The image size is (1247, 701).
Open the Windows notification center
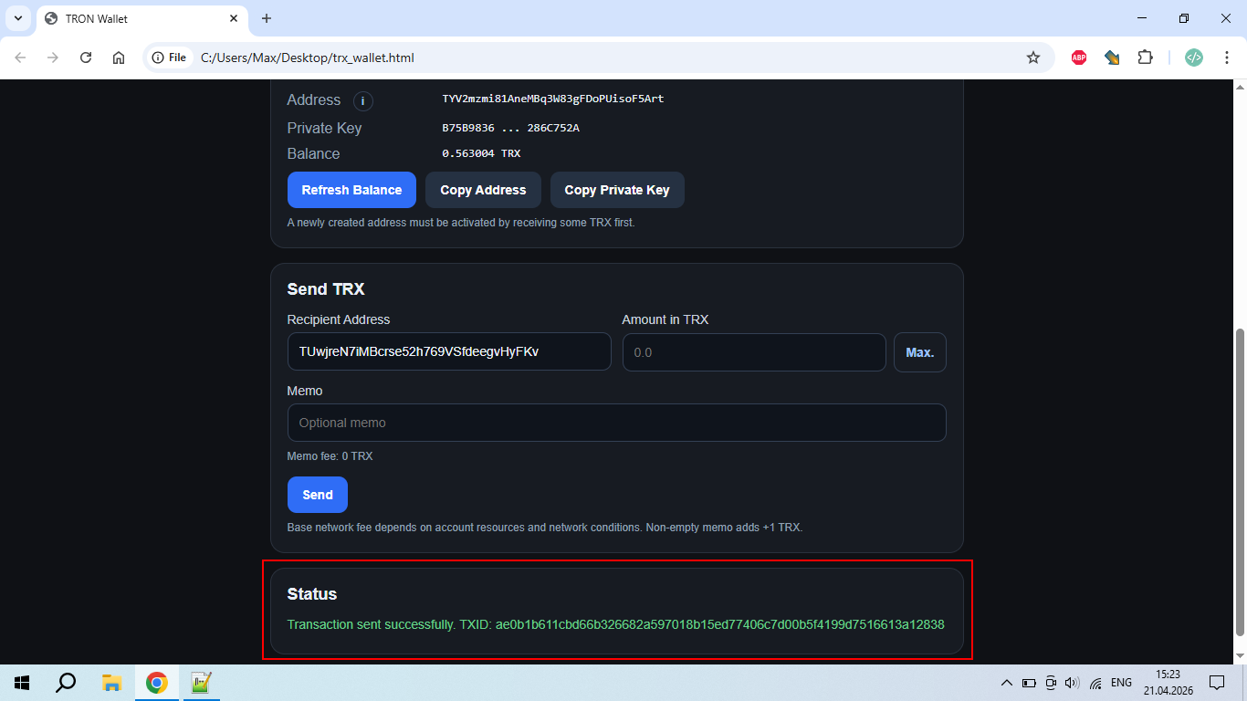coord(1217,683)
